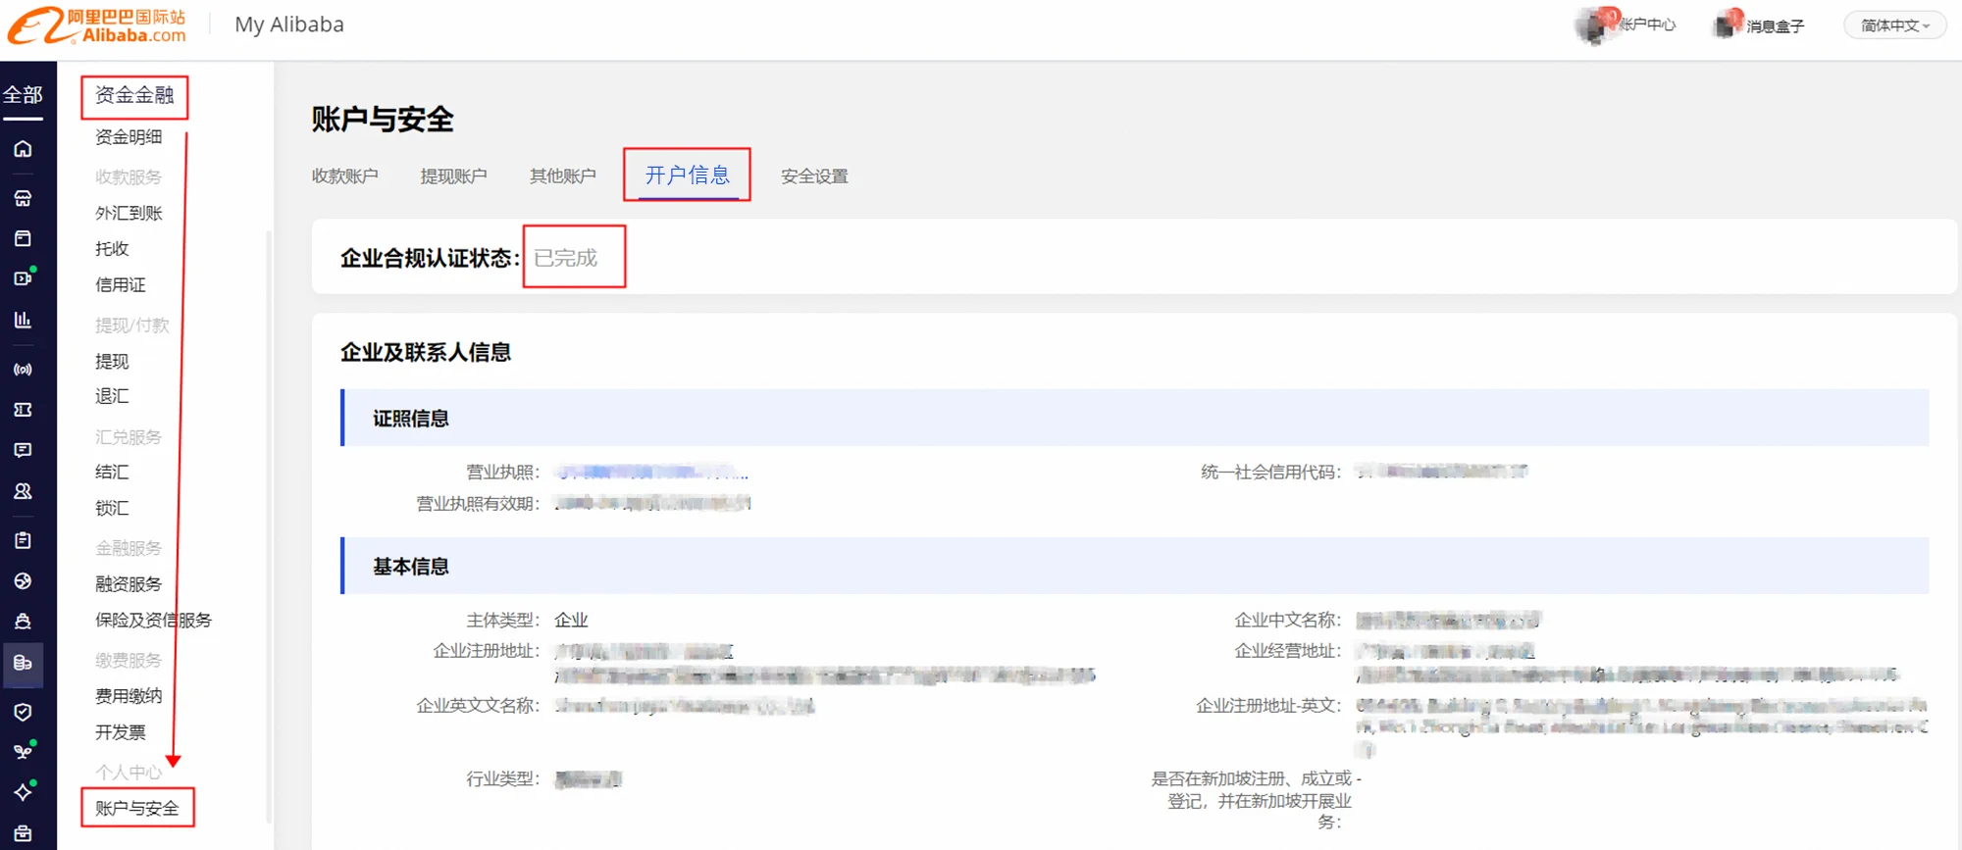Open 资金明细 in the side menu
This screenshot has height=850, width=1962.
(129, 137)
